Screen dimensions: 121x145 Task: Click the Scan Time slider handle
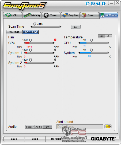tap(35, 24)
